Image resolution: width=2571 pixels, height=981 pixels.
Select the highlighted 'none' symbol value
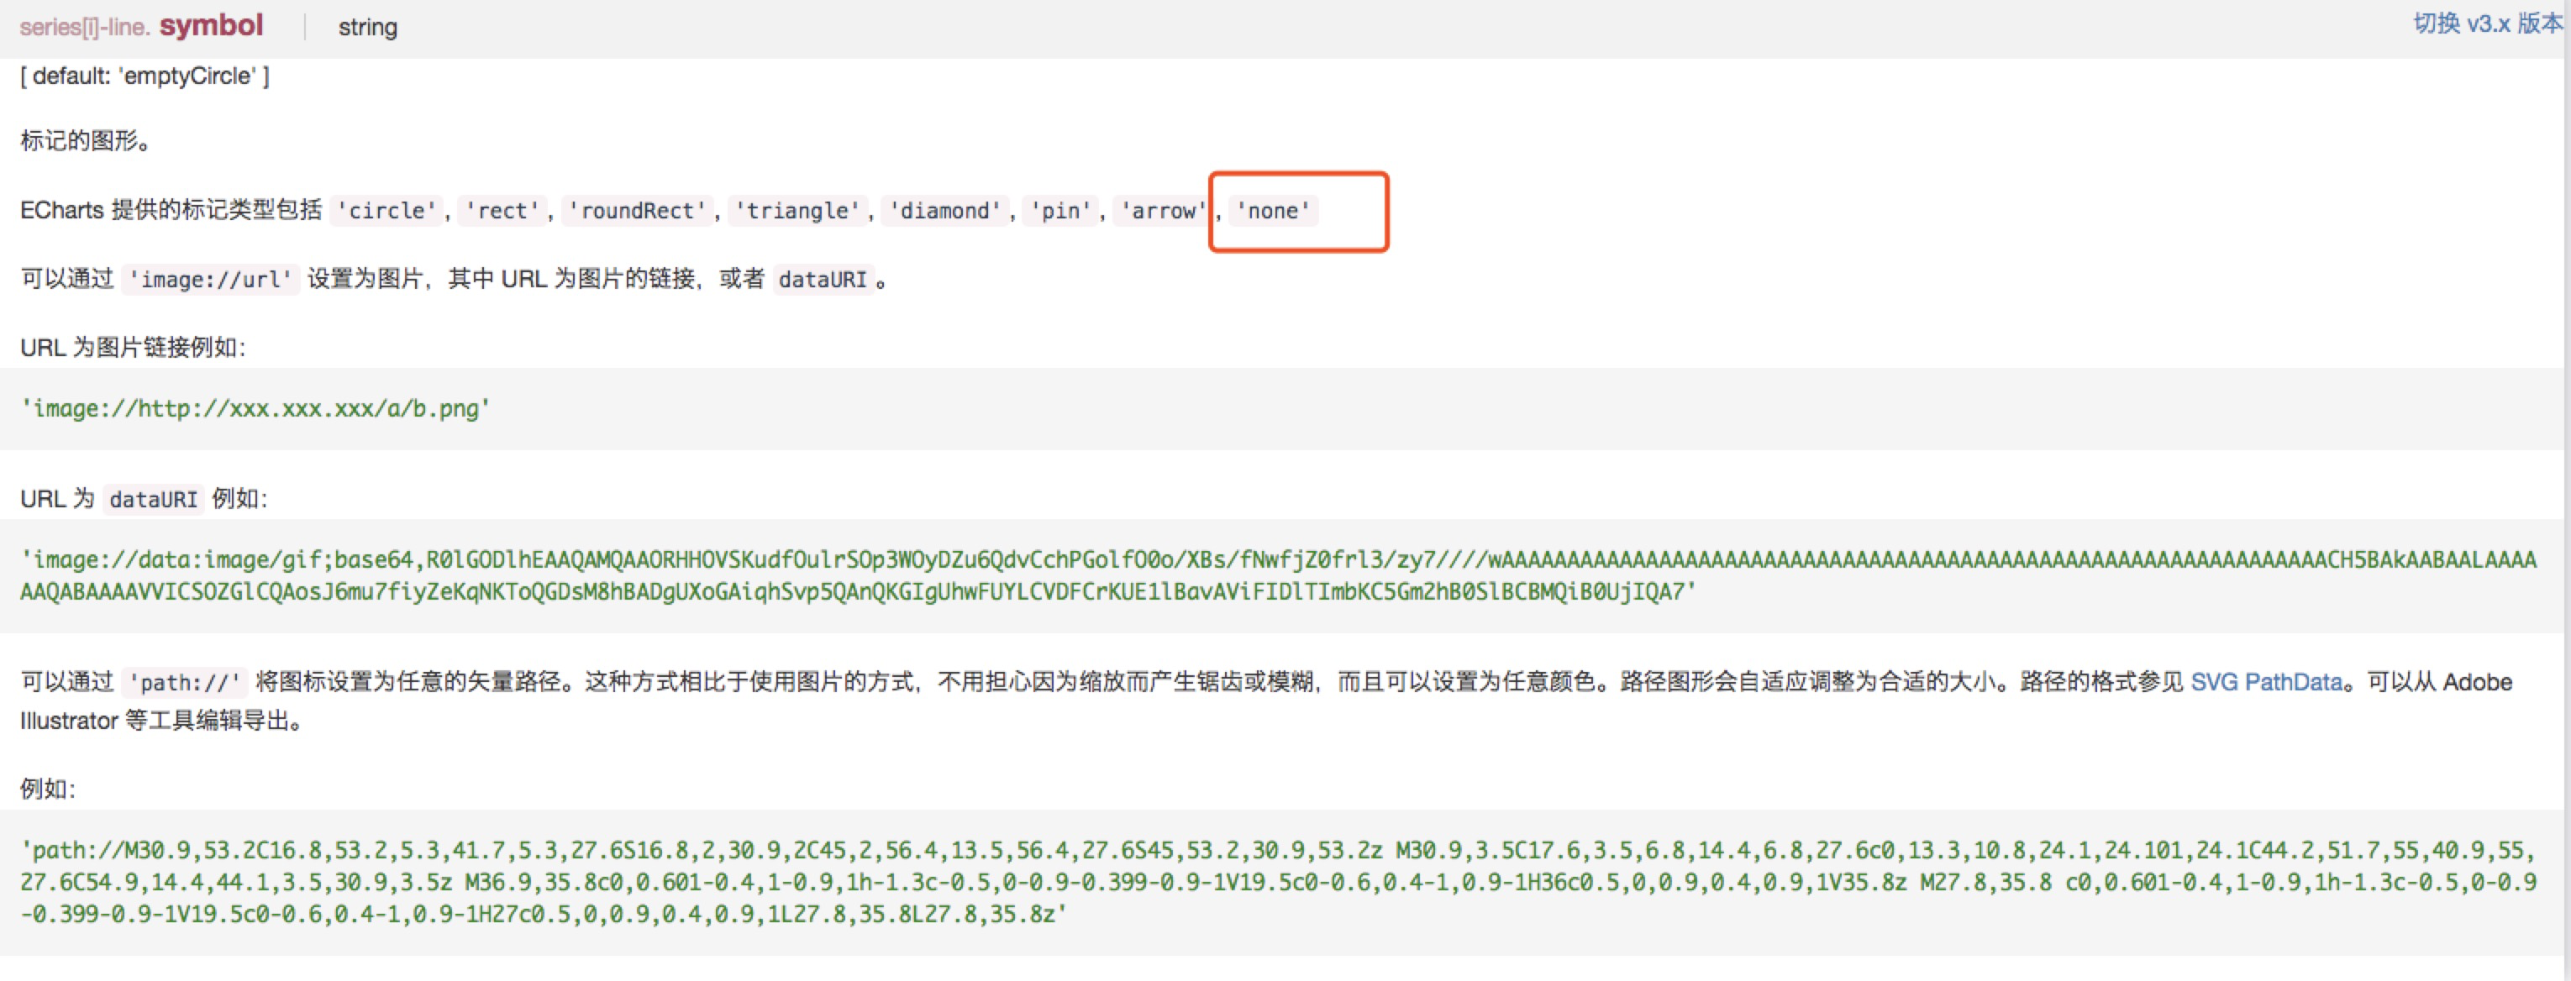(1275, 211)
